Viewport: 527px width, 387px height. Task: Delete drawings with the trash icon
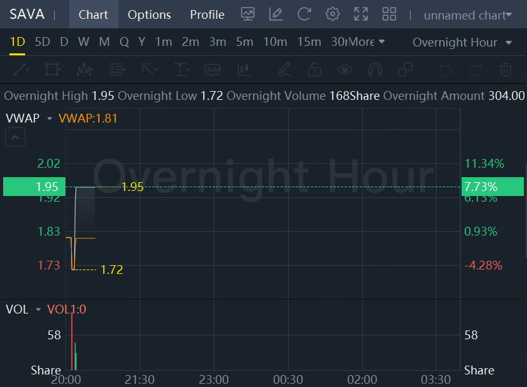(x=506, y=69)
